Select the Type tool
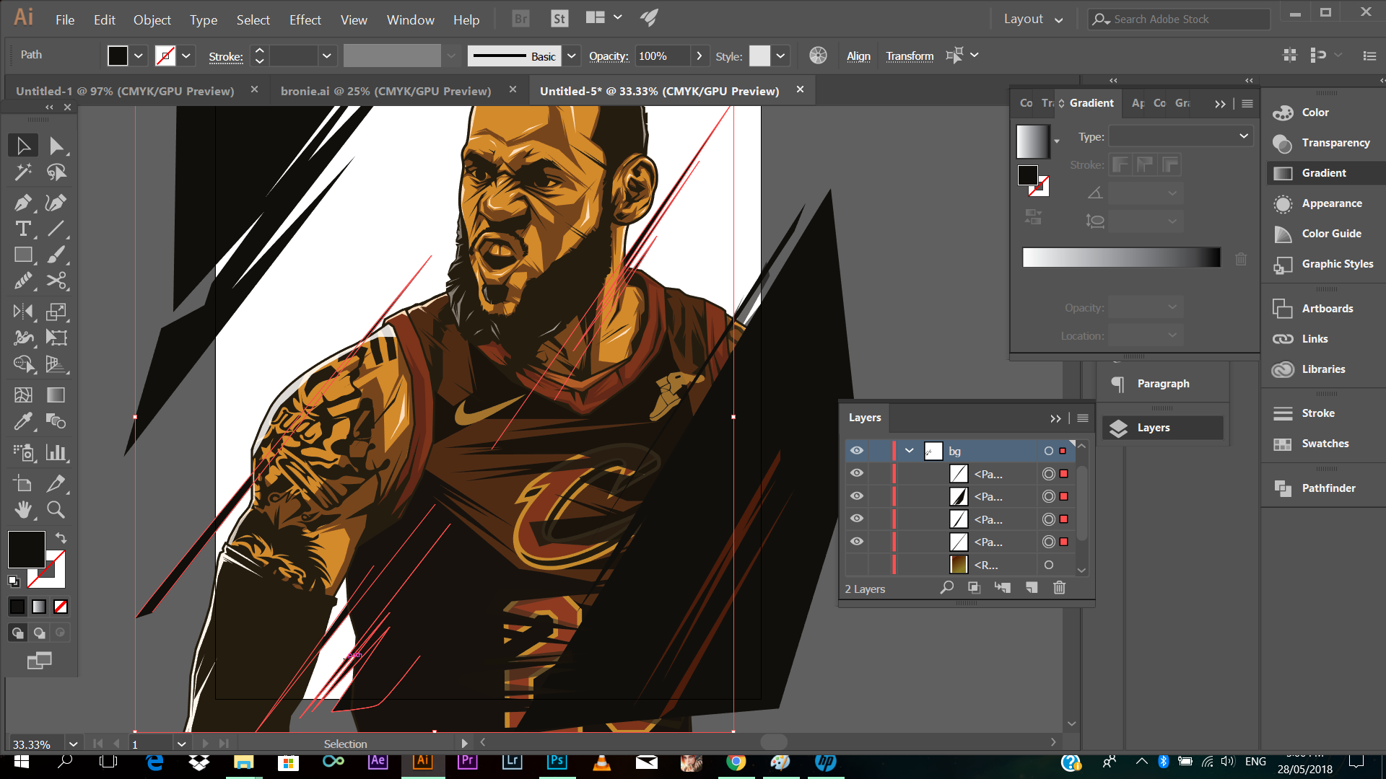The image size is (1386, 779). pos(23,229)
